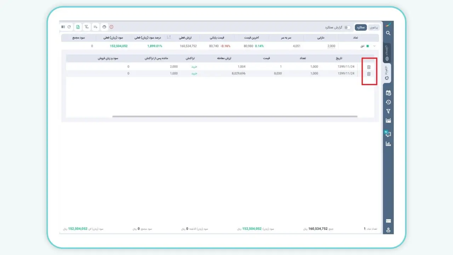Open the add-column list icon in toolbar
Screen dimensions: 453x255
click(96, 27)
